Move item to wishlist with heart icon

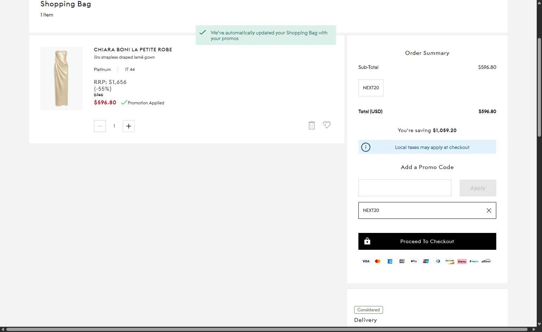point(327,125)
